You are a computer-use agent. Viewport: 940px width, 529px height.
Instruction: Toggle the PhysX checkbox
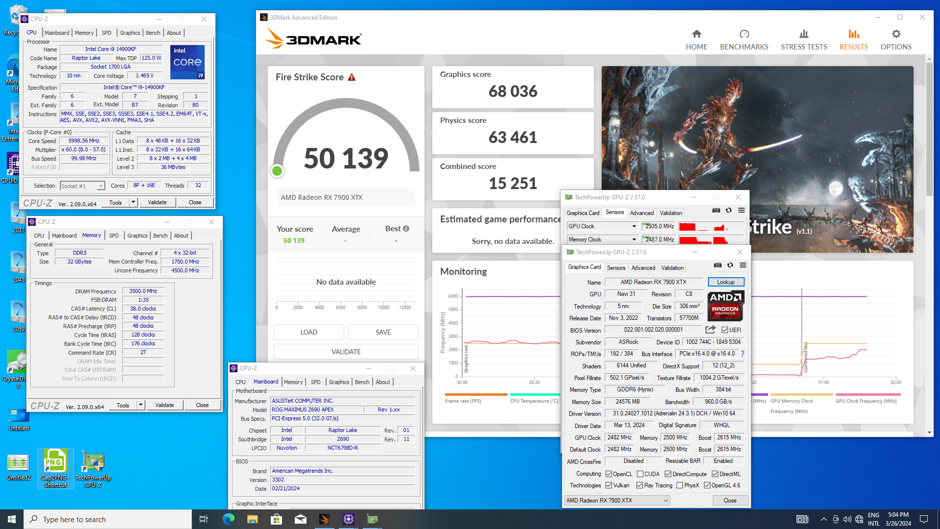(680, 485)
